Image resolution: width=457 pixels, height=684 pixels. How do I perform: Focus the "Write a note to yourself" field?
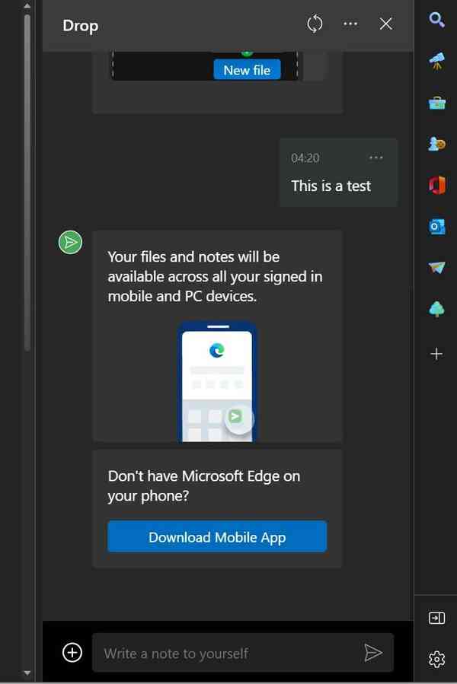[228, 653]
